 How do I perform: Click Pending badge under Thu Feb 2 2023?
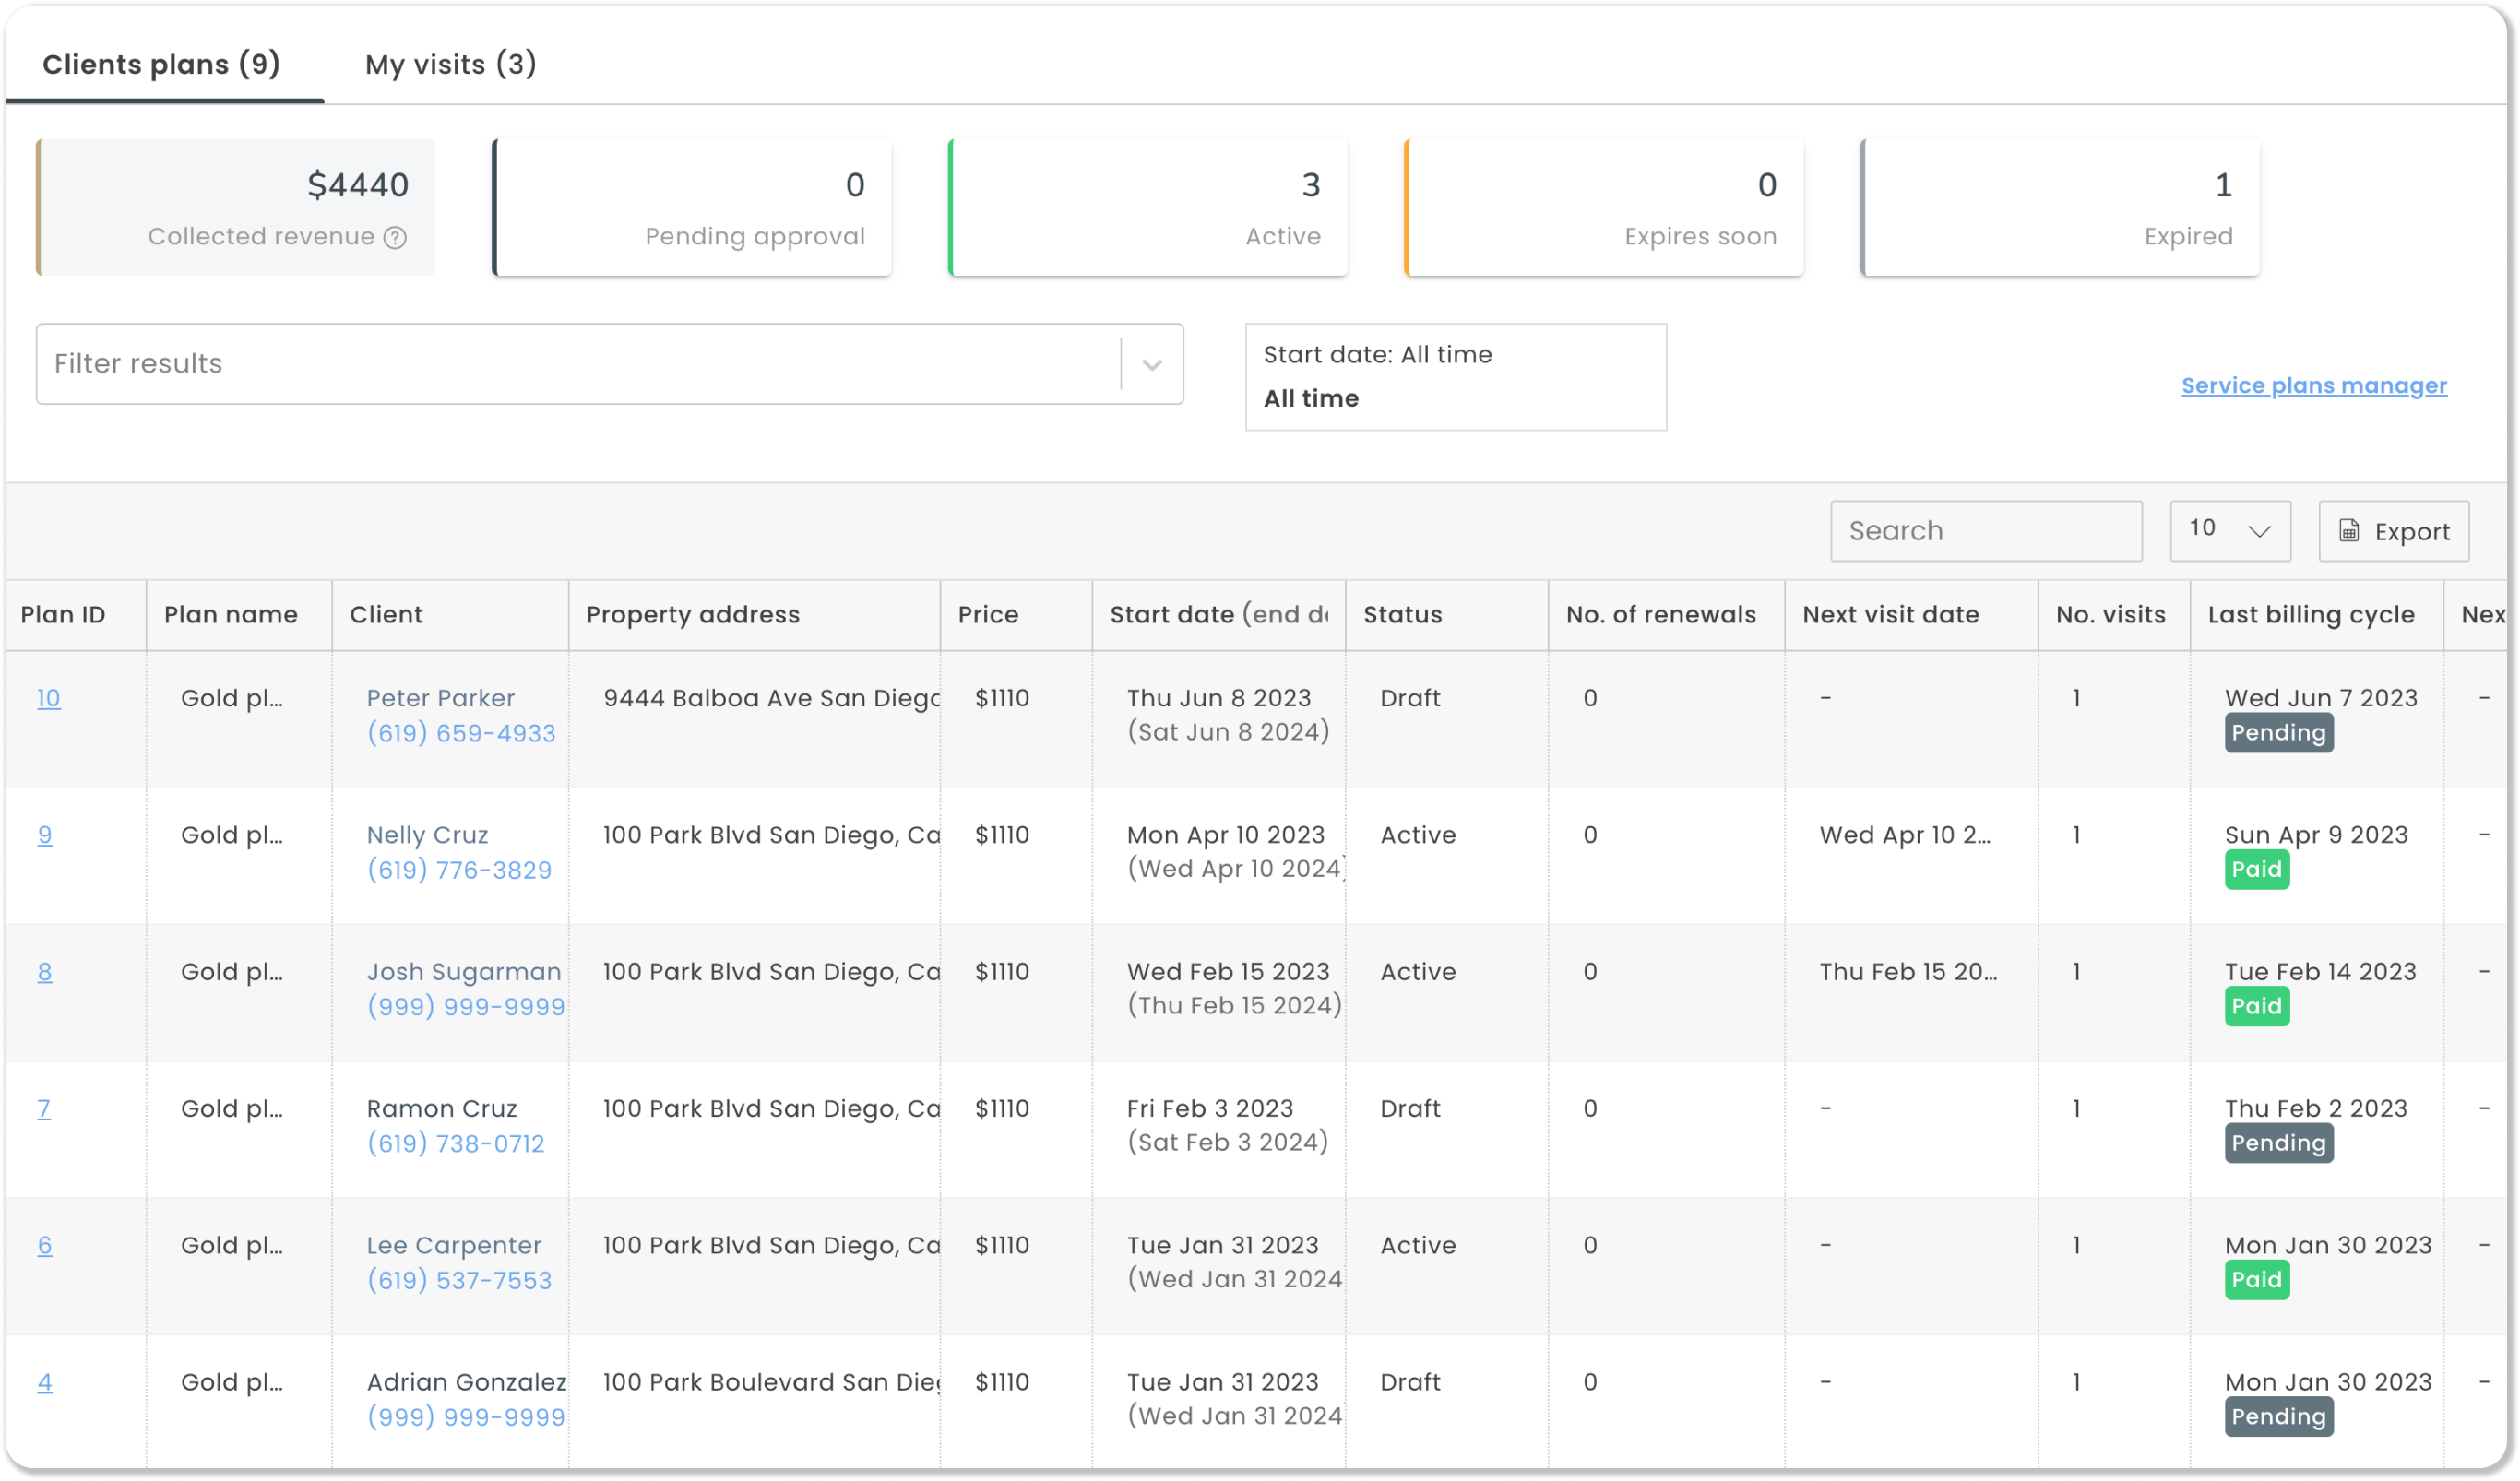[x=2279, y=1143]
